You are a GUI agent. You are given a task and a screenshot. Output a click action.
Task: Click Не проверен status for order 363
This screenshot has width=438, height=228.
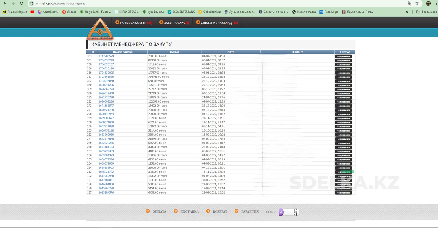(x=343, y=56)
